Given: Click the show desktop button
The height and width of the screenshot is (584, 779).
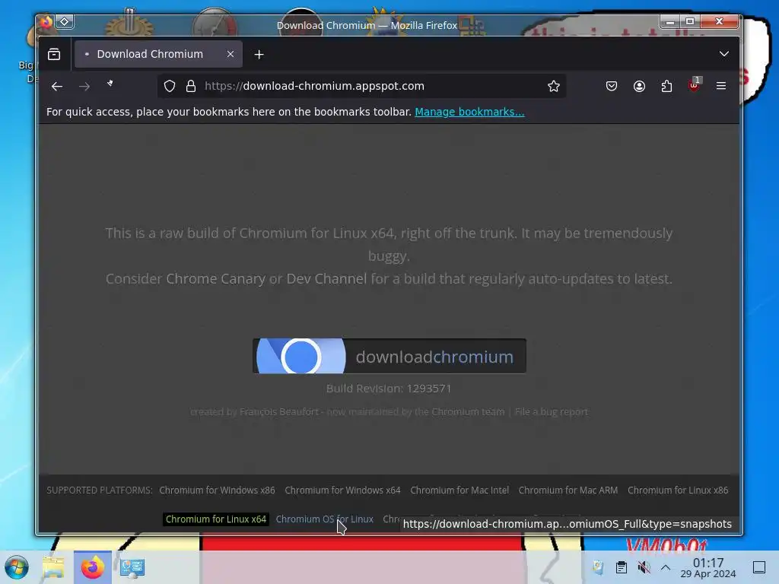Looking at the screenshot, I should coord(759,567).
